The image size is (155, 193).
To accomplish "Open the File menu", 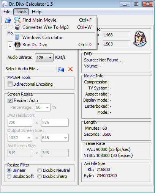I will click(x=7, y=12).
